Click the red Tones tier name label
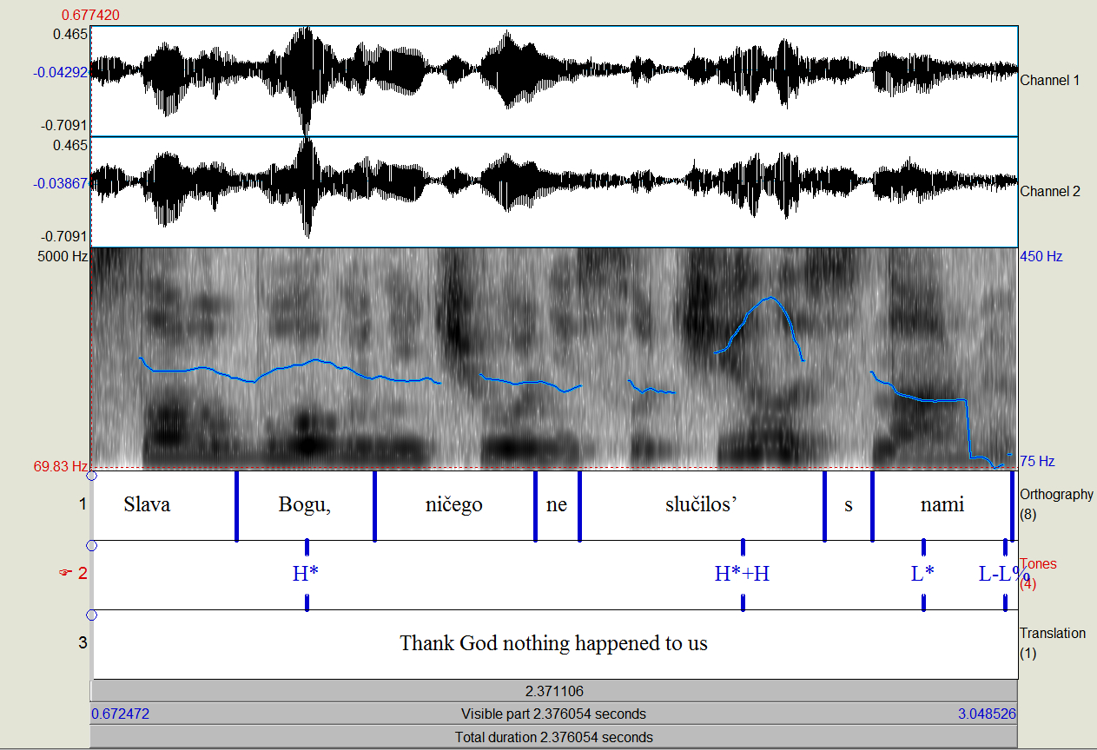The image size is (1097, 750). (1038, 564)
